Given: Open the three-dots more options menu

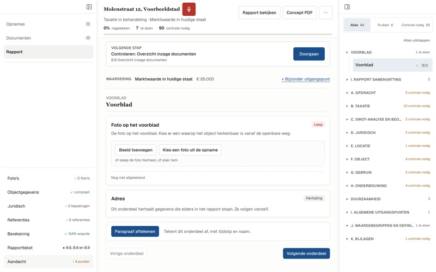Looking at the screenshot, I should click(325, 13).
